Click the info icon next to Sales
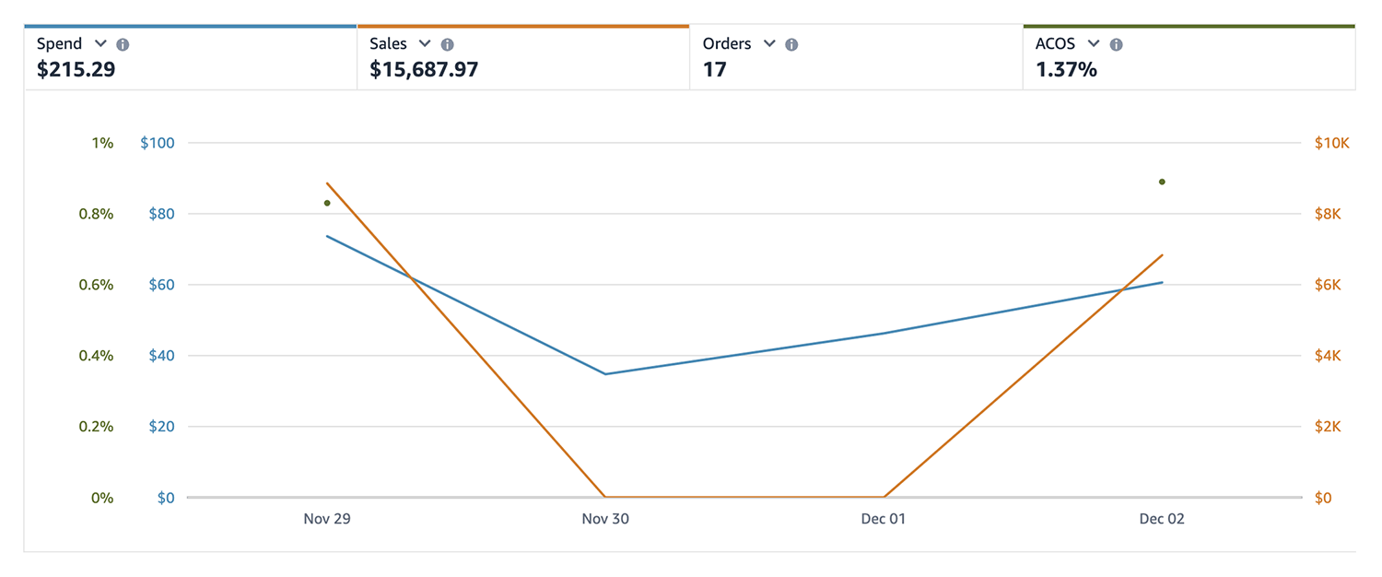Viewport: 1382px width, 577px height. (x=448, y=44)
